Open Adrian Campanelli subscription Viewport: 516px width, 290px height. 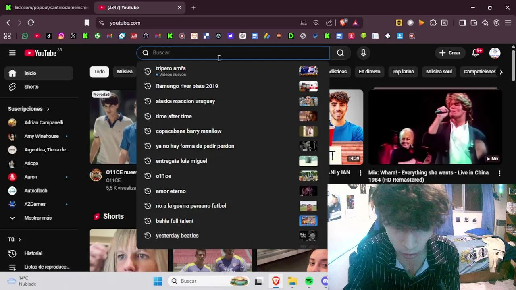[x=39, y=122]
